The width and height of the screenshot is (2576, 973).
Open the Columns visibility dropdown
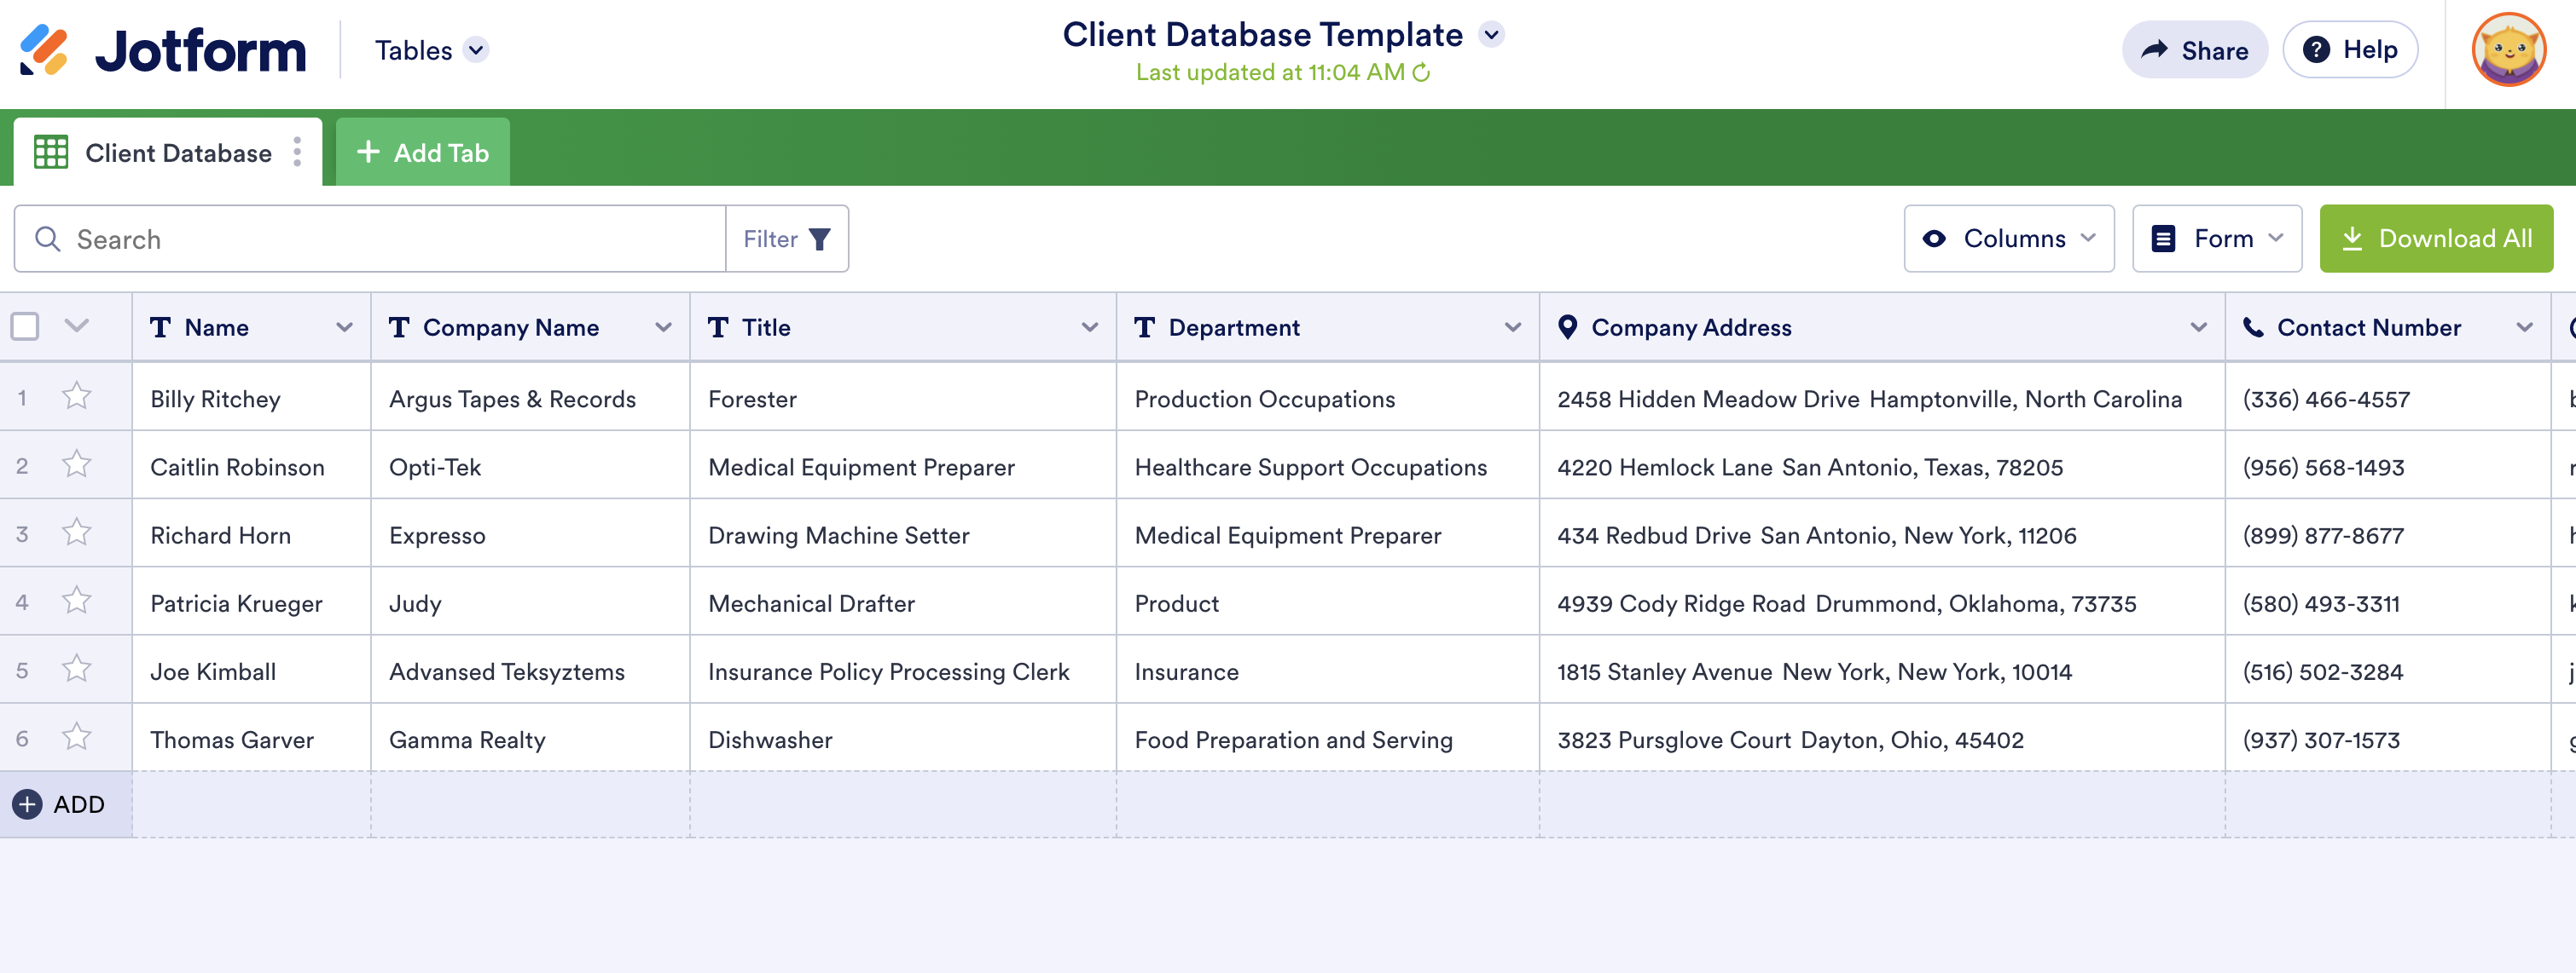pyautogui.click(x=2008, y=239)
